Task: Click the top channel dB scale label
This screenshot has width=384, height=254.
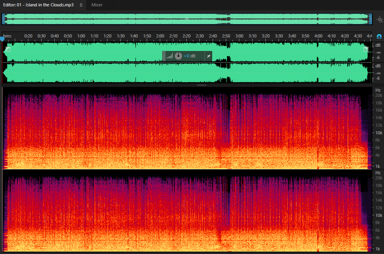Action: tap(378, 45)
